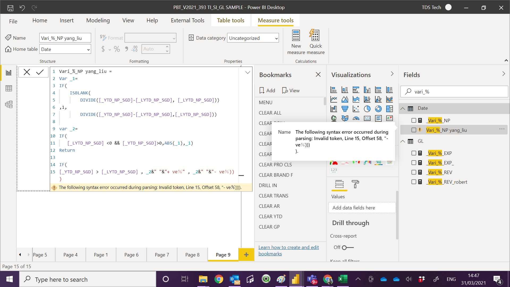510x287 pixels.
Task: Click the bookmarks View button
Action: point(291,90)
